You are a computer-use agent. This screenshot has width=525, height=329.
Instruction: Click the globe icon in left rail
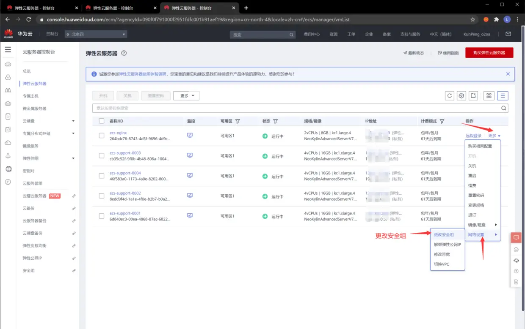8,169
